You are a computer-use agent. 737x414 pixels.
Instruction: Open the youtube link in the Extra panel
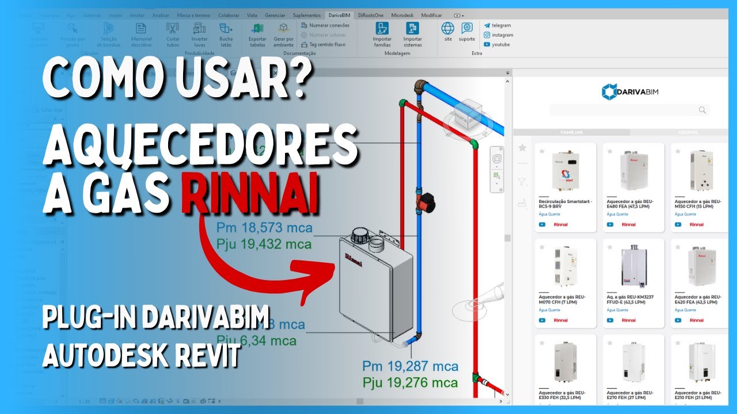[x=497, y=44]
